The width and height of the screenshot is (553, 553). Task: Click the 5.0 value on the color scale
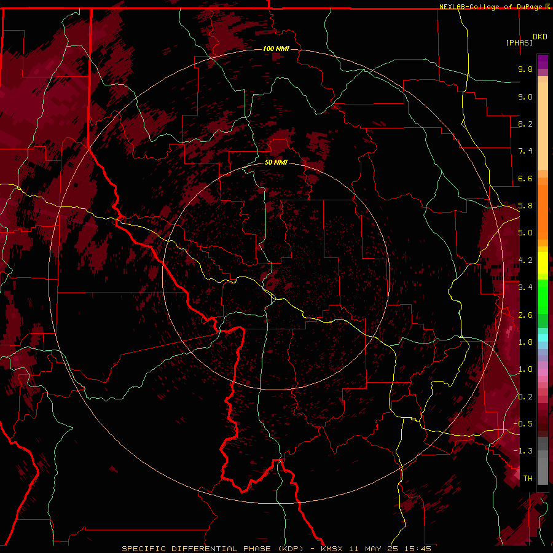[525, 233]
